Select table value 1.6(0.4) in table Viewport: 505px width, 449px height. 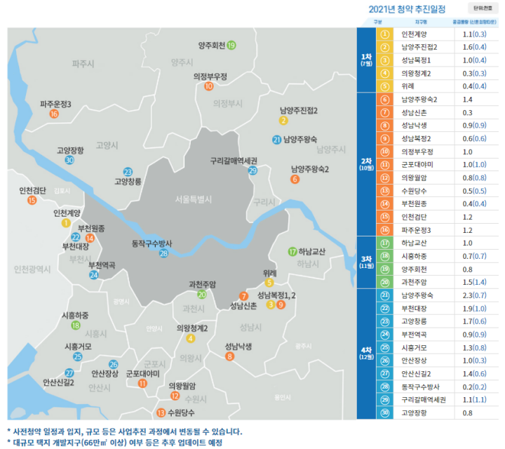tap(474, 47)
